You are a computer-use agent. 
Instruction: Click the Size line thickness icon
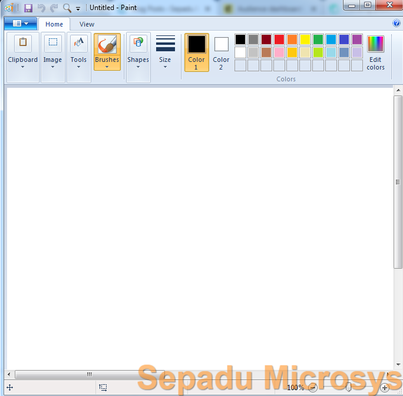pyautogui.click(x=165, y=43)
